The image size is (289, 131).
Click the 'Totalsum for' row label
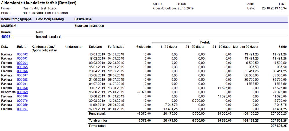pyautogui.click(x=98, y=121)
